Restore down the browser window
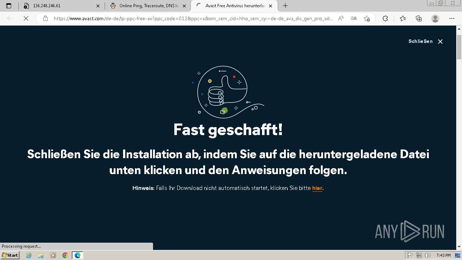The height and width of the screenshot is (260, 462). pos(440,3)
